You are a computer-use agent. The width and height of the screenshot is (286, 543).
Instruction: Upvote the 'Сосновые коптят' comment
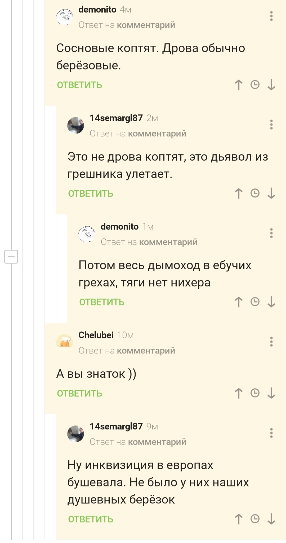[x=239, y=85]
